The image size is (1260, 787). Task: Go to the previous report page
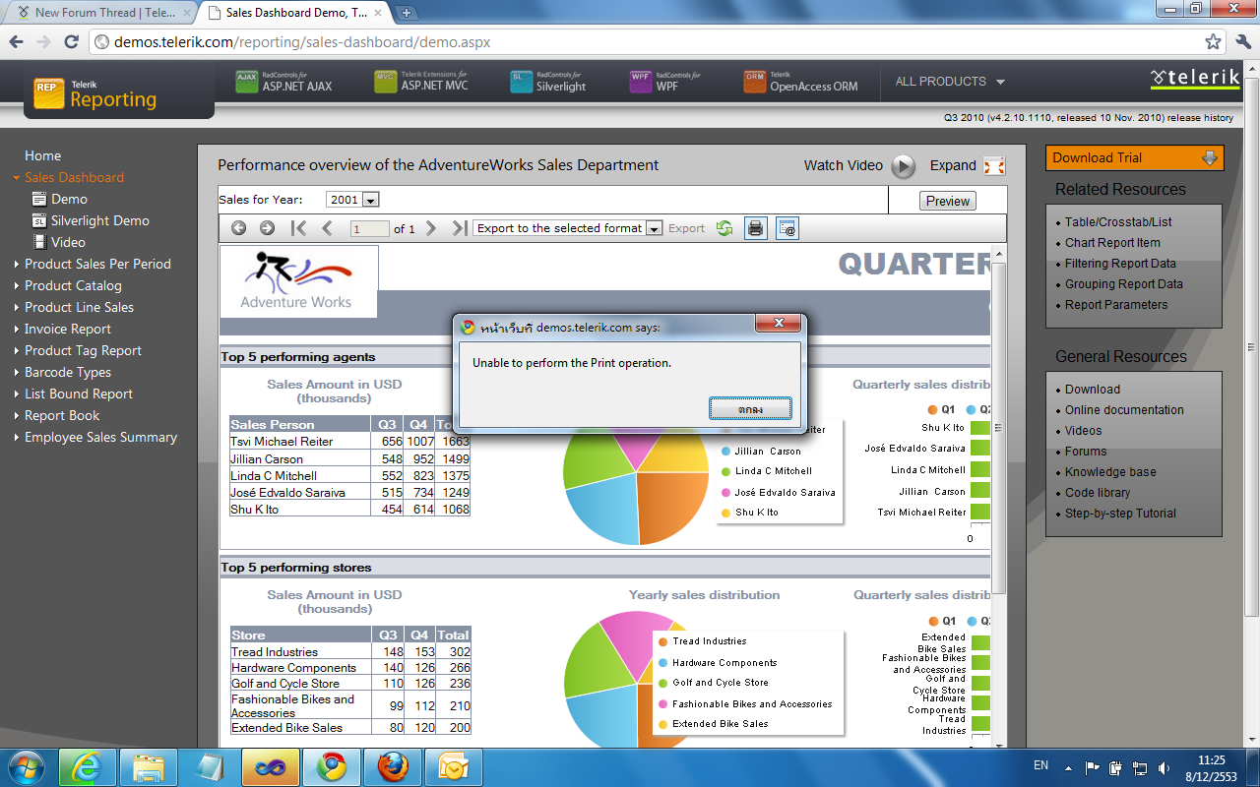[328, 228]
